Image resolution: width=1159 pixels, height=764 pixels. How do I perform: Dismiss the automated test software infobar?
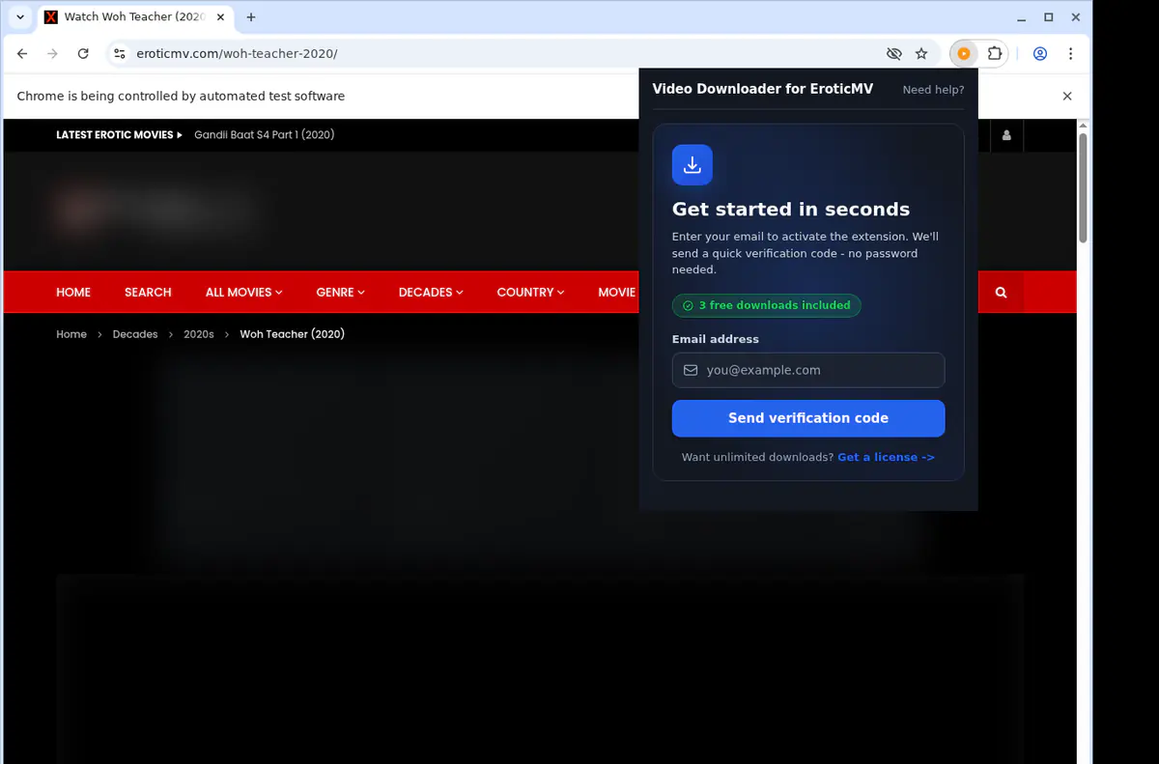pos(1067,97)
